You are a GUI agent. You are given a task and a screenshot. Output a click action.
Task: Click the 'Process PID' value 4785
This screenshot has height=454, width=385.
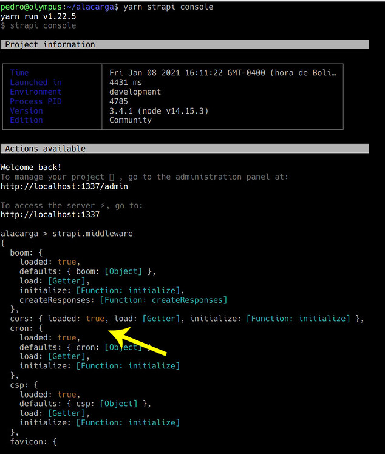[118, 101]
